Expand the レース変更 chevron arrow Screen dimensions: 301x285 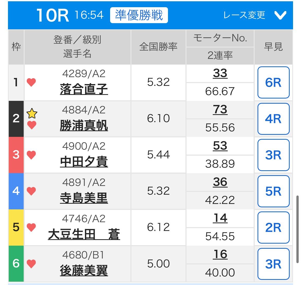(x=280, y=15)
